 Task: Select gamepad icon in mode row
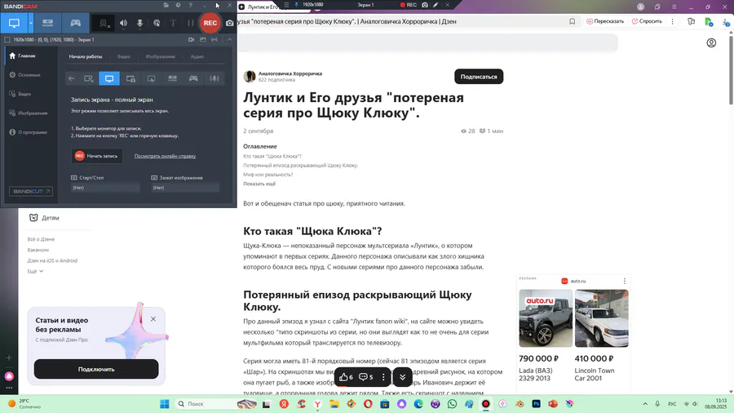tap(193, 78)
